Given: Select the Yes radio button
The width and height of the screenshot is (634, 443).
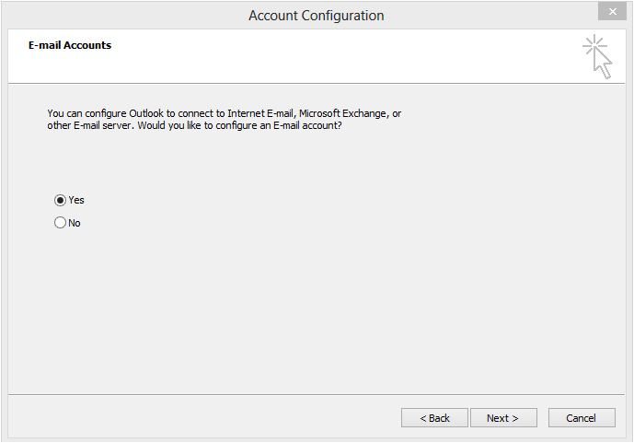Looking at the screenshot, I should click(x=60, y=200).
